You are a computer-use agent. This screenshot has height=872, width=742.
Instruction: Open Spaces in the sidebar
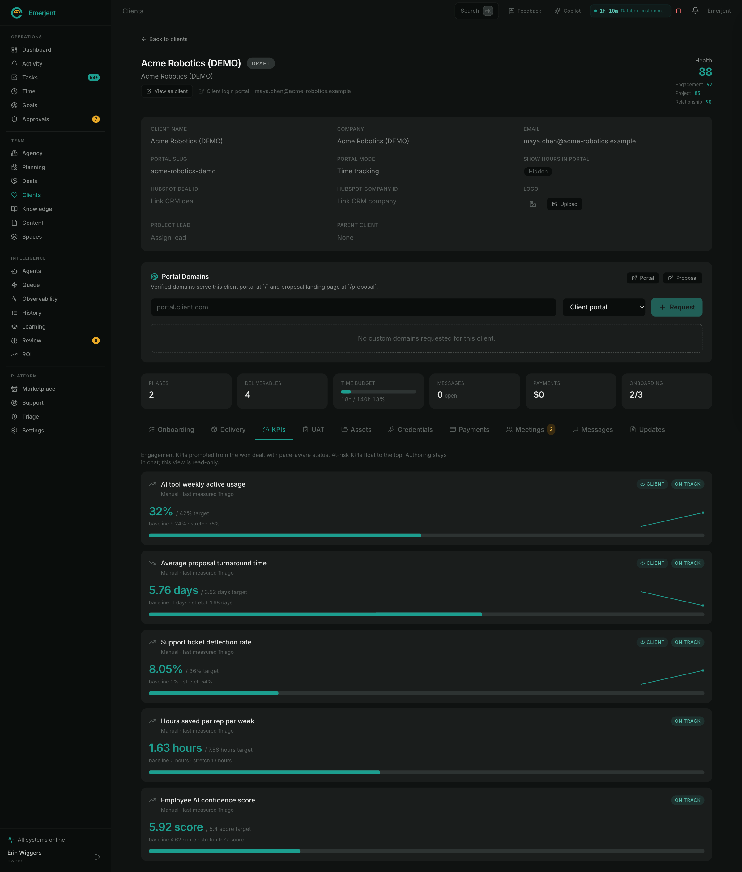[x=55, y=236]
